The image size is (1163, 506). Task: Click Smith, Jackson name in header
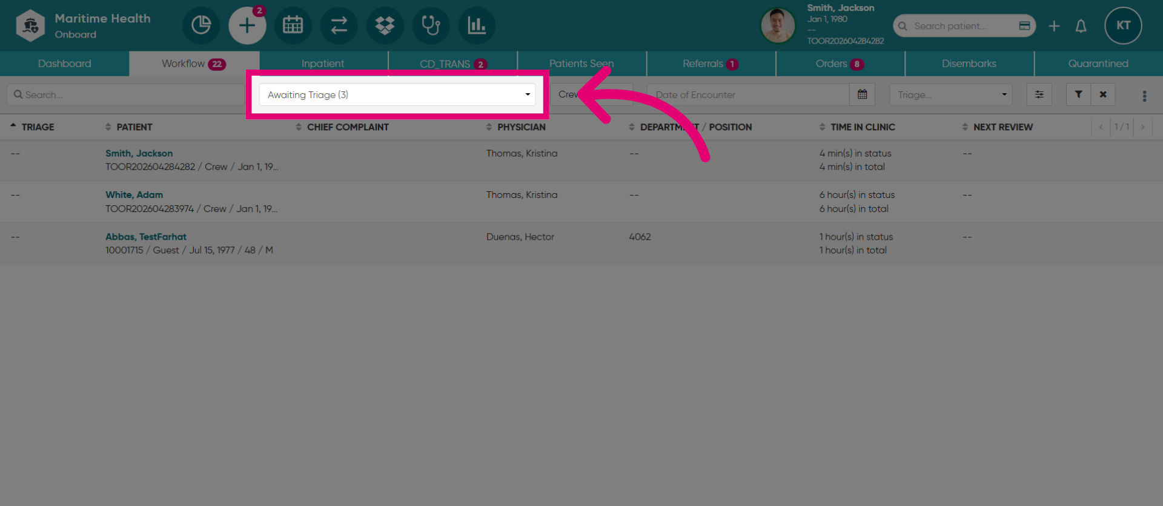point(840,8)
